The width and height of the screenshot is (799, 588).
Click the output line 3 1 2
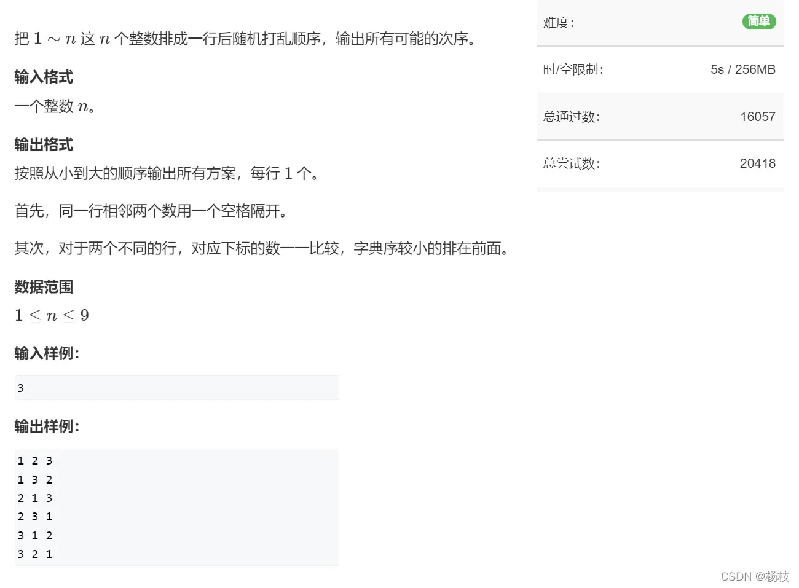coord(35,535)
